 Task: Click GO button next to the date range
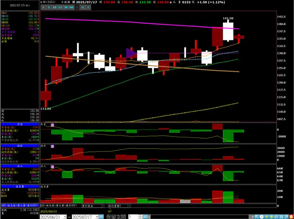click(101, 217)
